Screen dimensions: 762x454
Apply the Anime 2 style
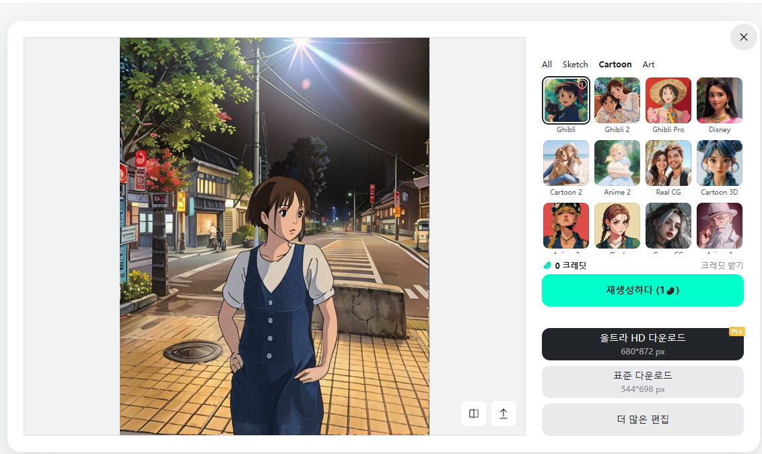coord(617,163)
